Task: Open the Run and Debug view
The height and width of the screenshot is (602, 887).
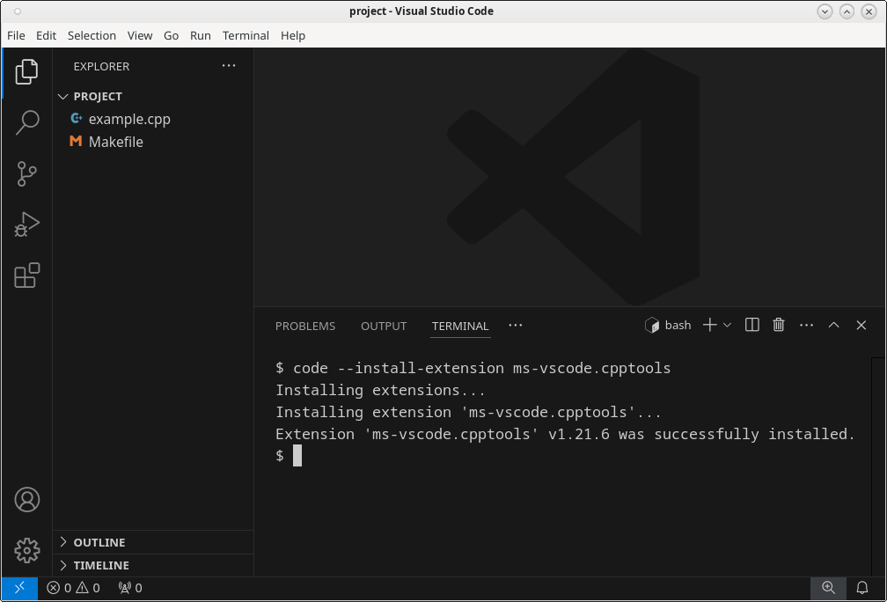Action: click(x=26, y=224)
